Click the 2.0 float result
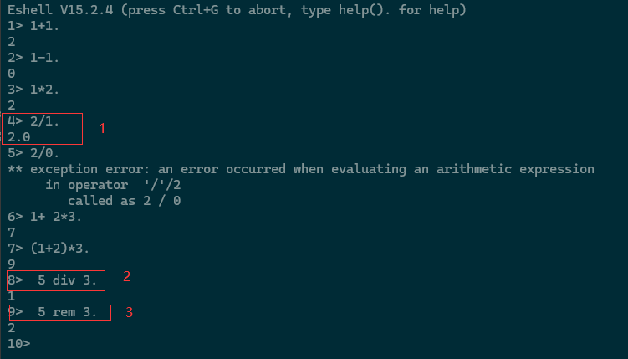Viewport: 628px width, 359px height. [x=18, y=137]
